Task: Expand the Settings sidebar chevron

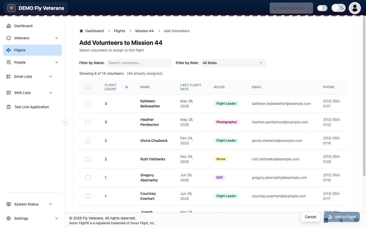Action: point(57,218)
